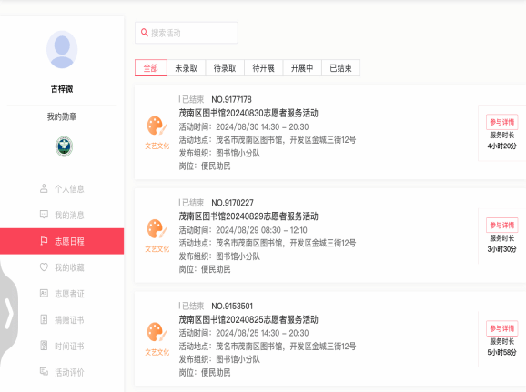Focus the 搜索活动 search input field
Screen dimensions: 526x392
click(187, 33)
